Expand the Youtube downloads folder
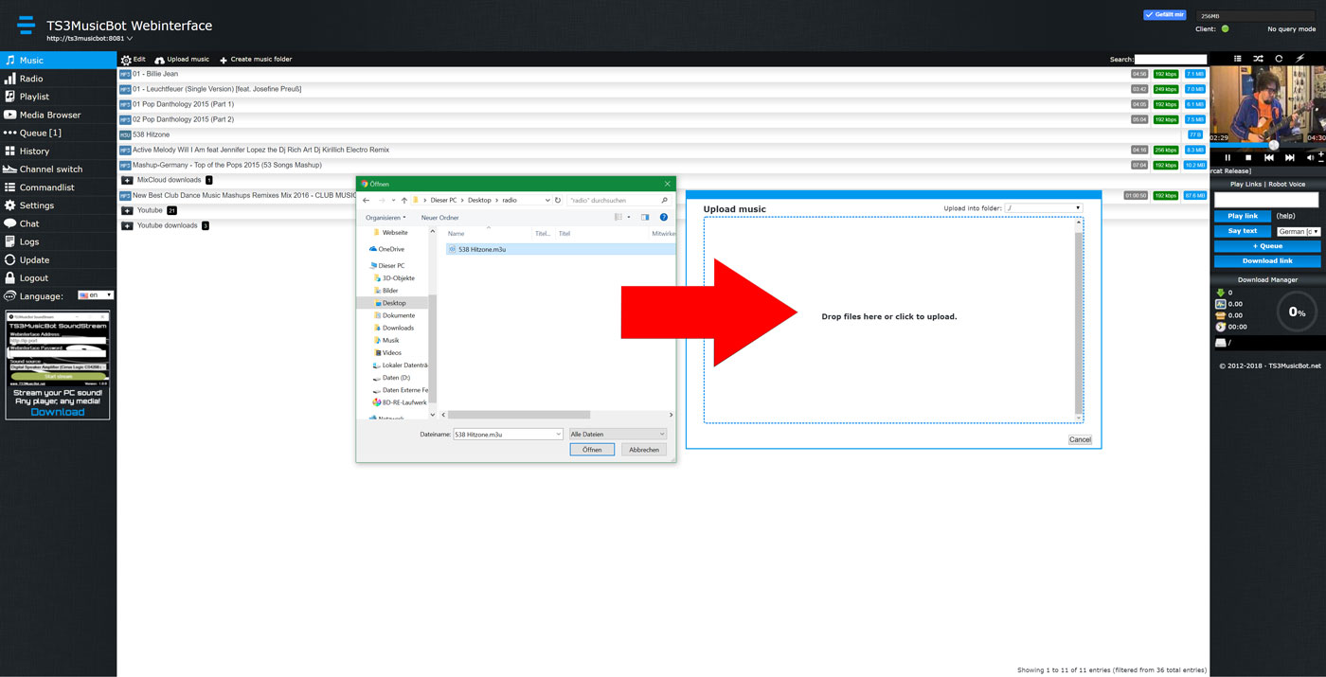1326x677 pixels. (x=127, y=225)
